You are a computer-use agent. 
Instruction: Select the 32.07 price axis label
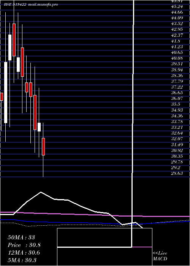point(177,139)
